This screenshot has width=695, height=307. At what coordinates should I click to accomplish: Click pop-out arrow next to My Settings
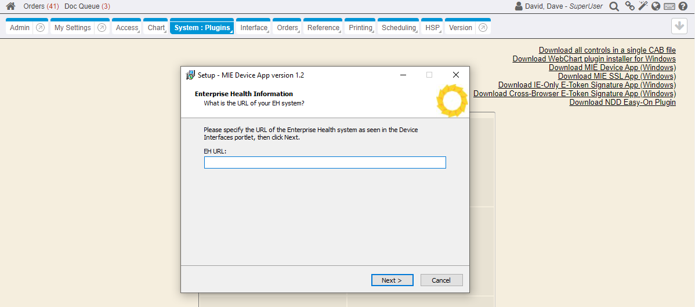pyautogui.click(x=102, y=28)
